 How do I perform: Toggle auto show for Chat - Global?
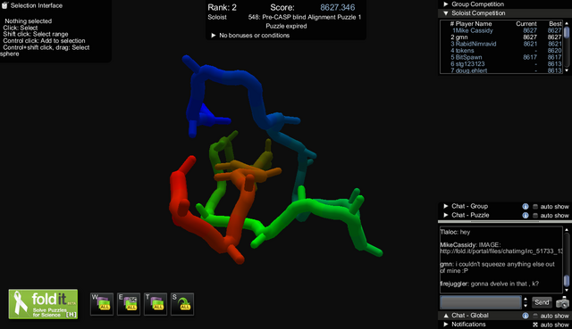535,316
